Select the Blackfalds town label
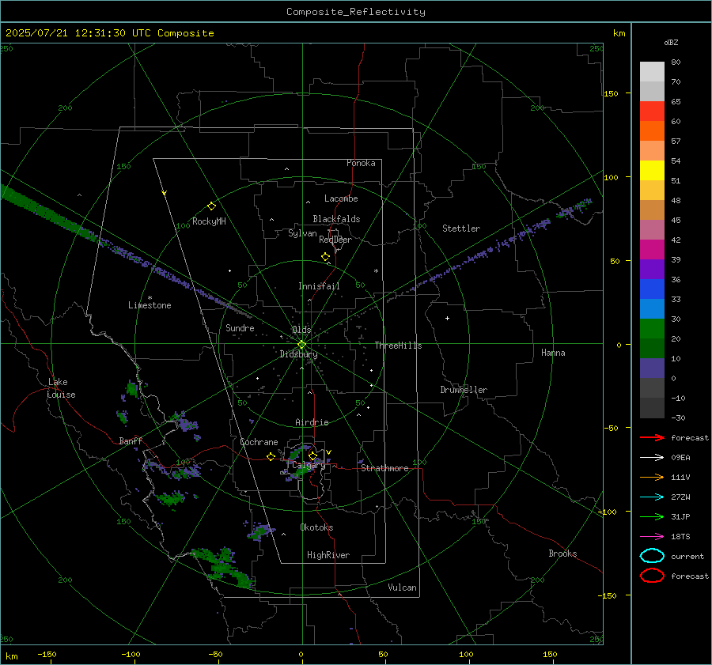 click(x=336, y=219)
